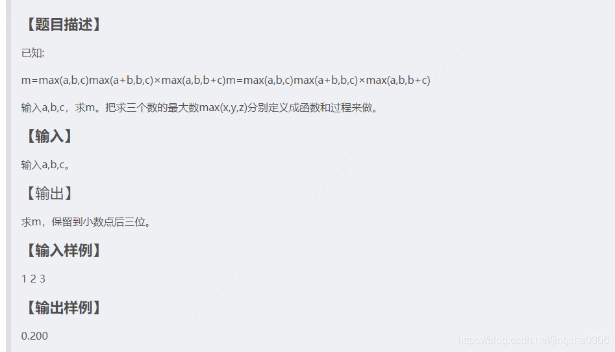
Task: Click the 【题目描述】 heading
Action: [63, 25]
